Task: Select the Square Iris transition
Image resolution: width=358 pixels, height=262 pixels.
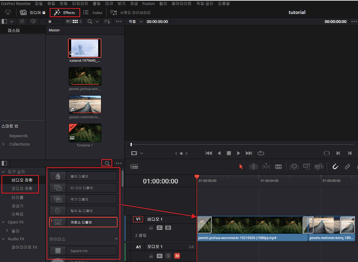Action: (x=83, y=251)
